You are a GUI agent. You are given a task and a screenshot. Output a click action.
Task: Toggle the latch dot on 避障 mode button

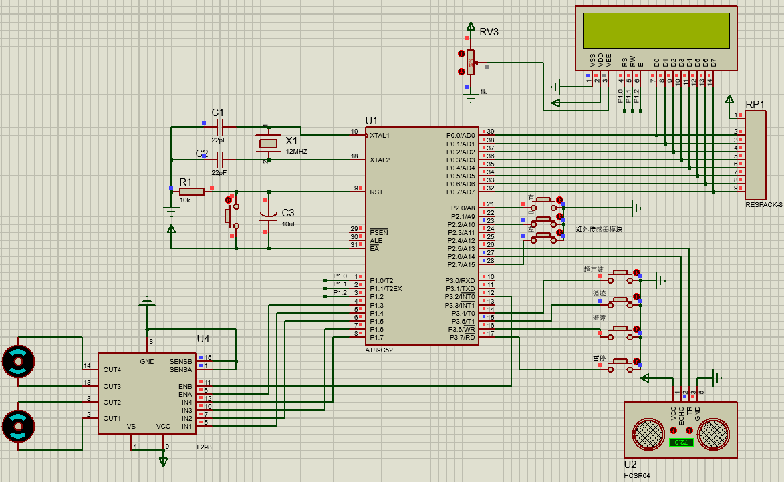click(636, 329)
